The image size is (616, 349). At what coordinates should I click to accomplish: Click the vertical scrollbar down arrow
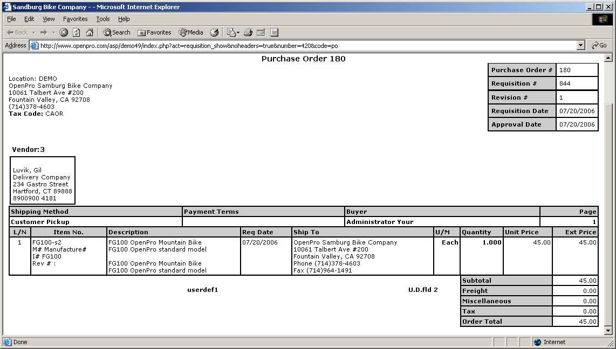(608, 330)
